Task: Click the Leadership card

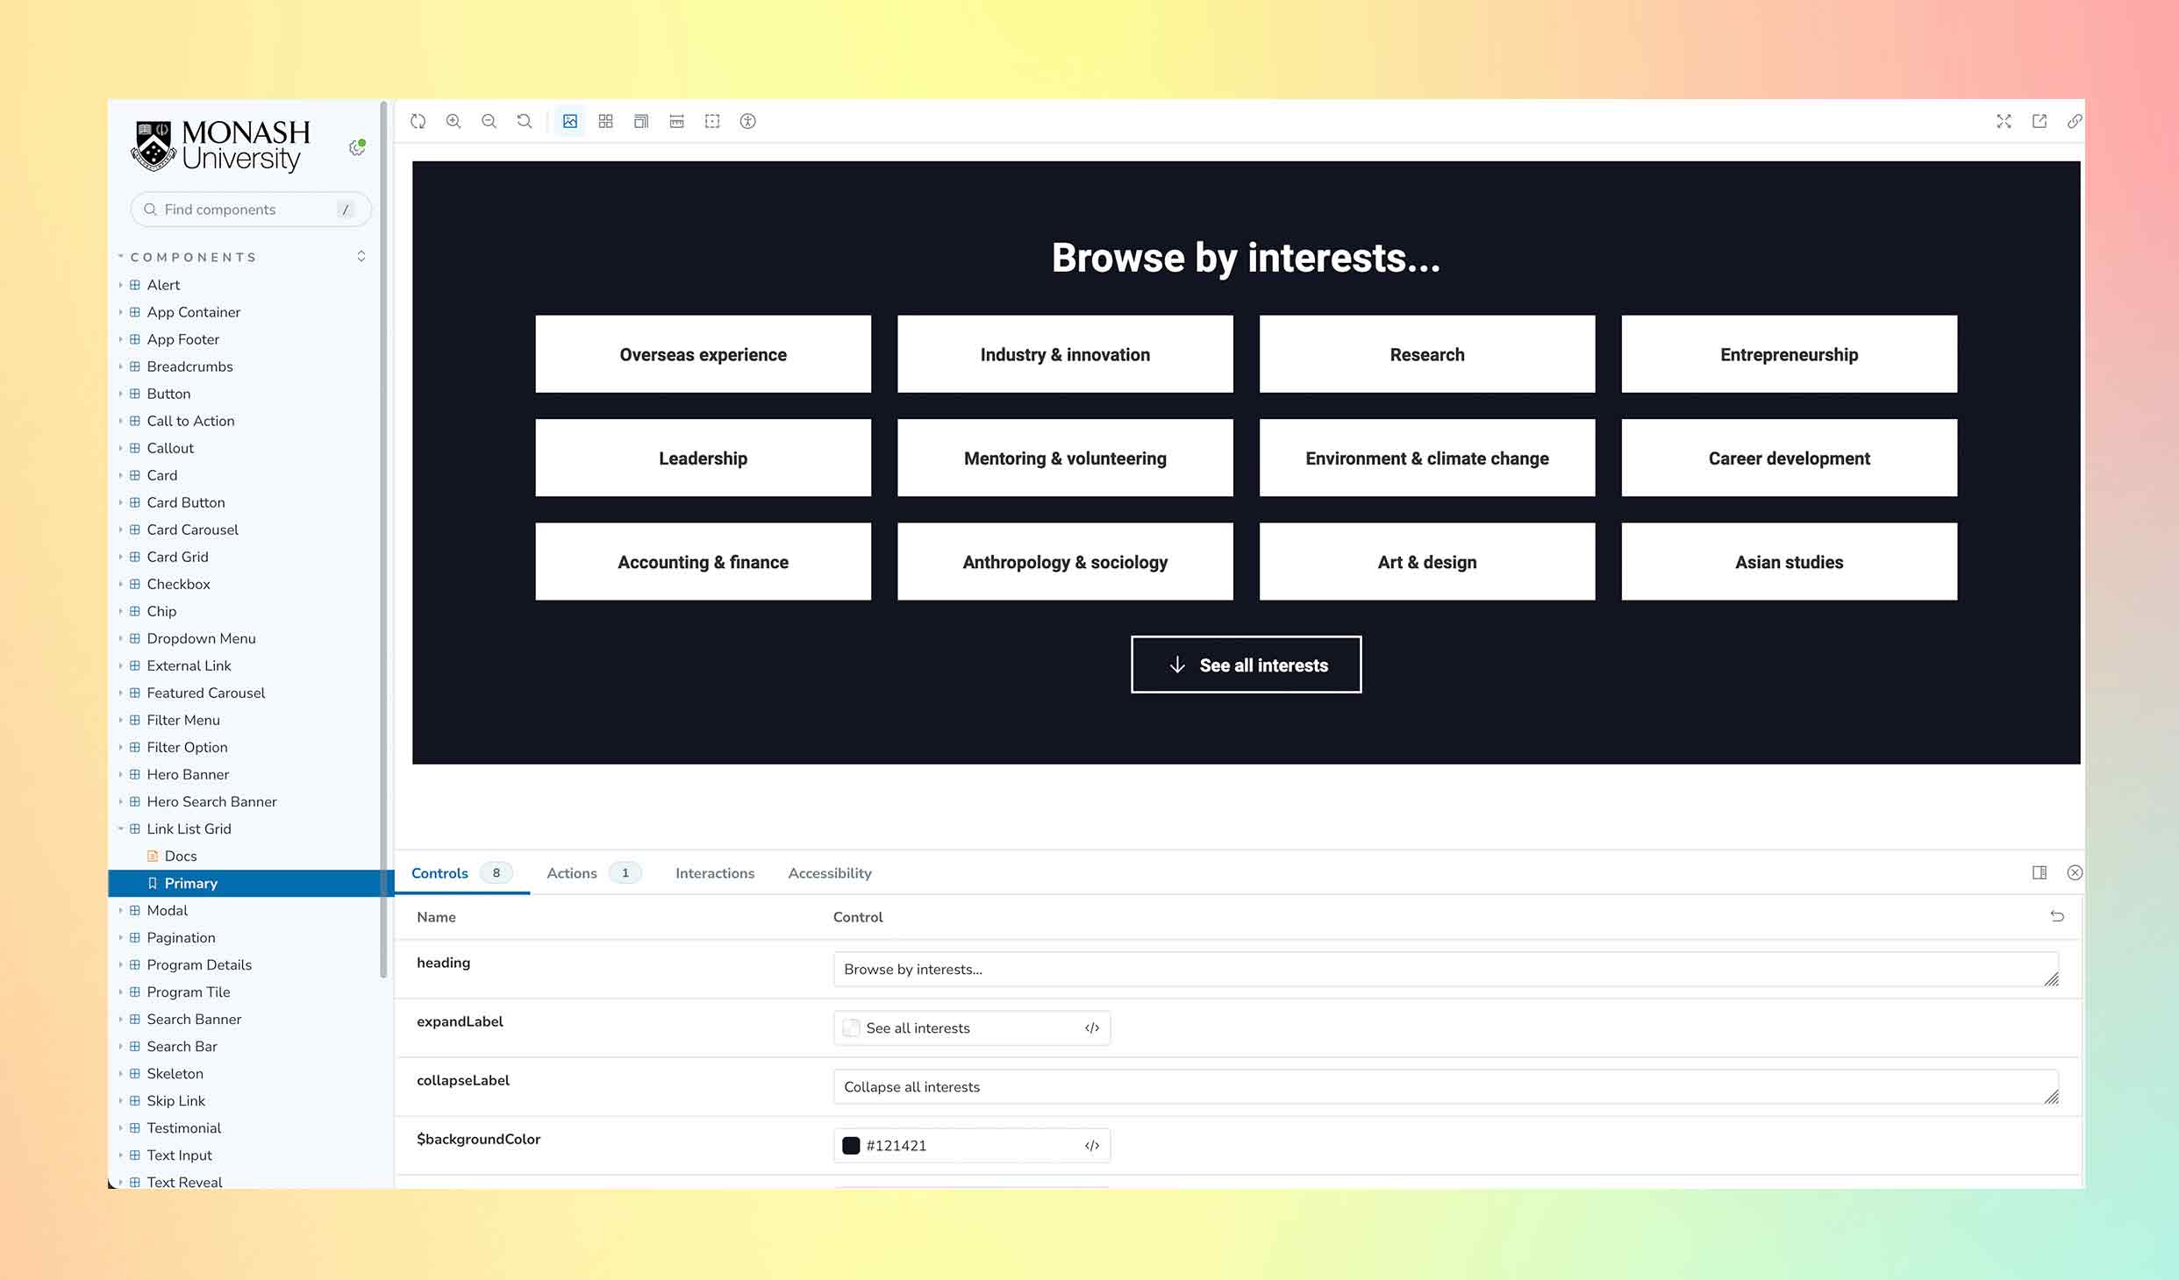Action: [x=703, y=458]
